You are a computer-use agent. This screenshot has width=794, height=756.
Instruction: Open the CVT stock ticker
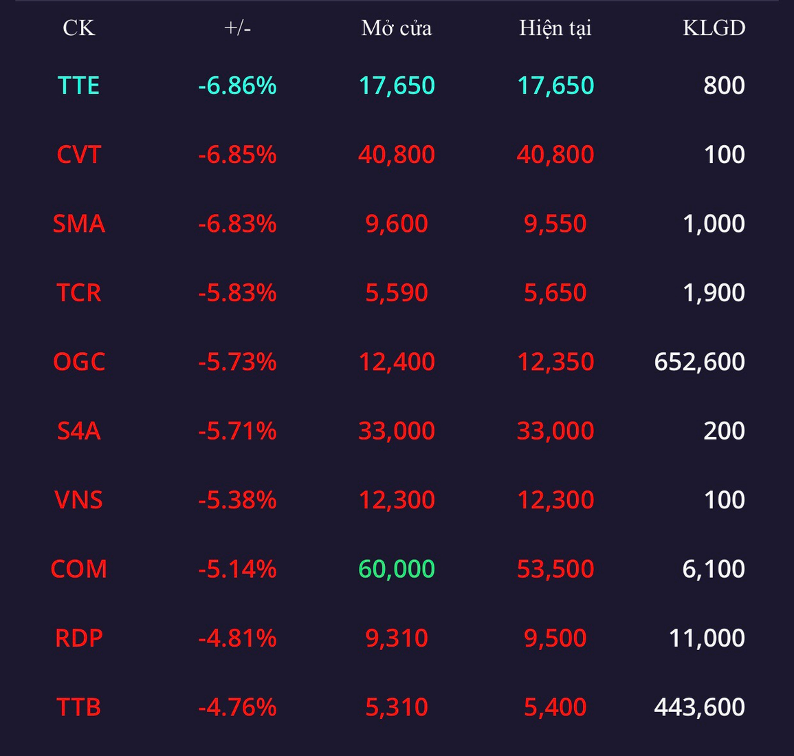tap(78, 154)
